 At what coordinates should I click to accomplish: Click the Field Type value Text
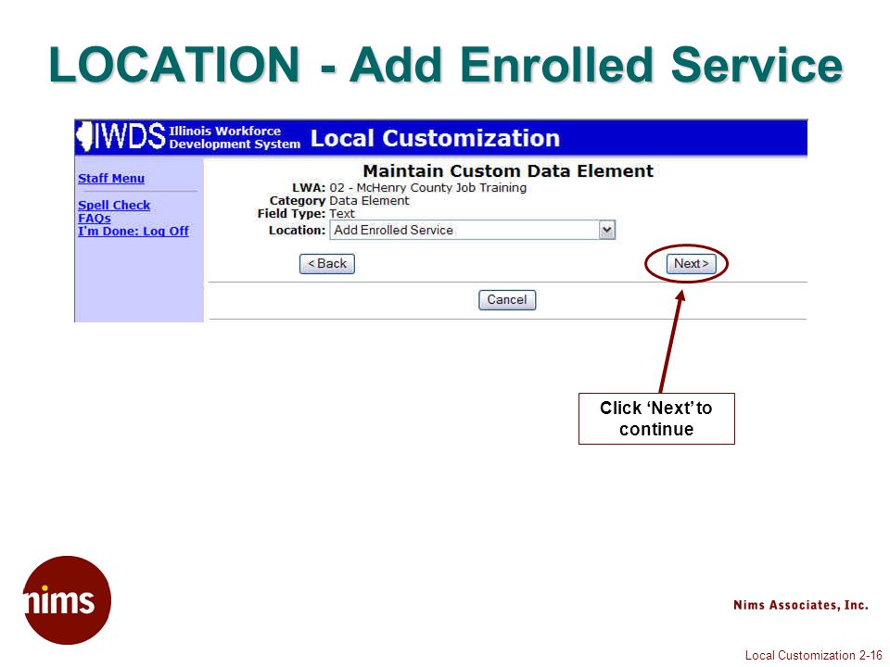pos(342,214)
